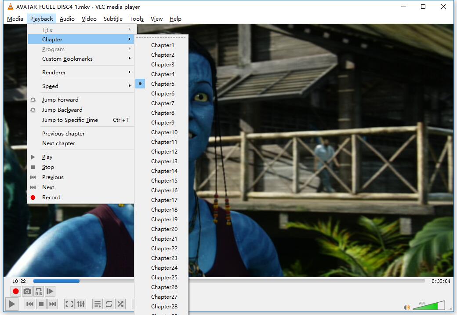The width and height of the screenshot is (457, 315).
Task: Expand the Custom Bookmarks submenu arrow
Action: [x=129, y=59]
